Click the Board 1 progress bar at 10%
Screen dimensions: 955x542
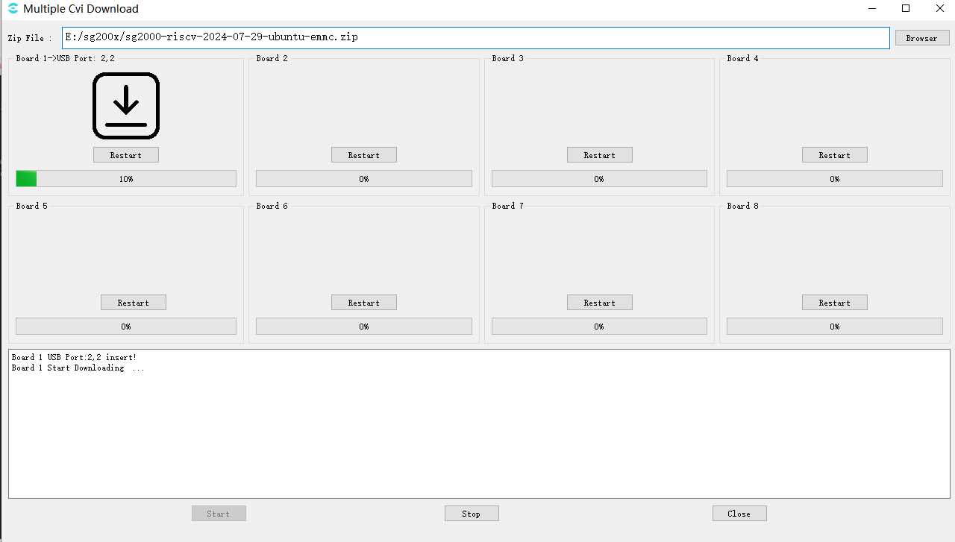coord(126,179)
